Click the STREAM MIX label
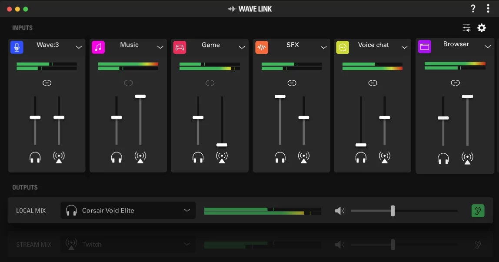The width and height of the screenshot is (499, 262). click(34, 245)
